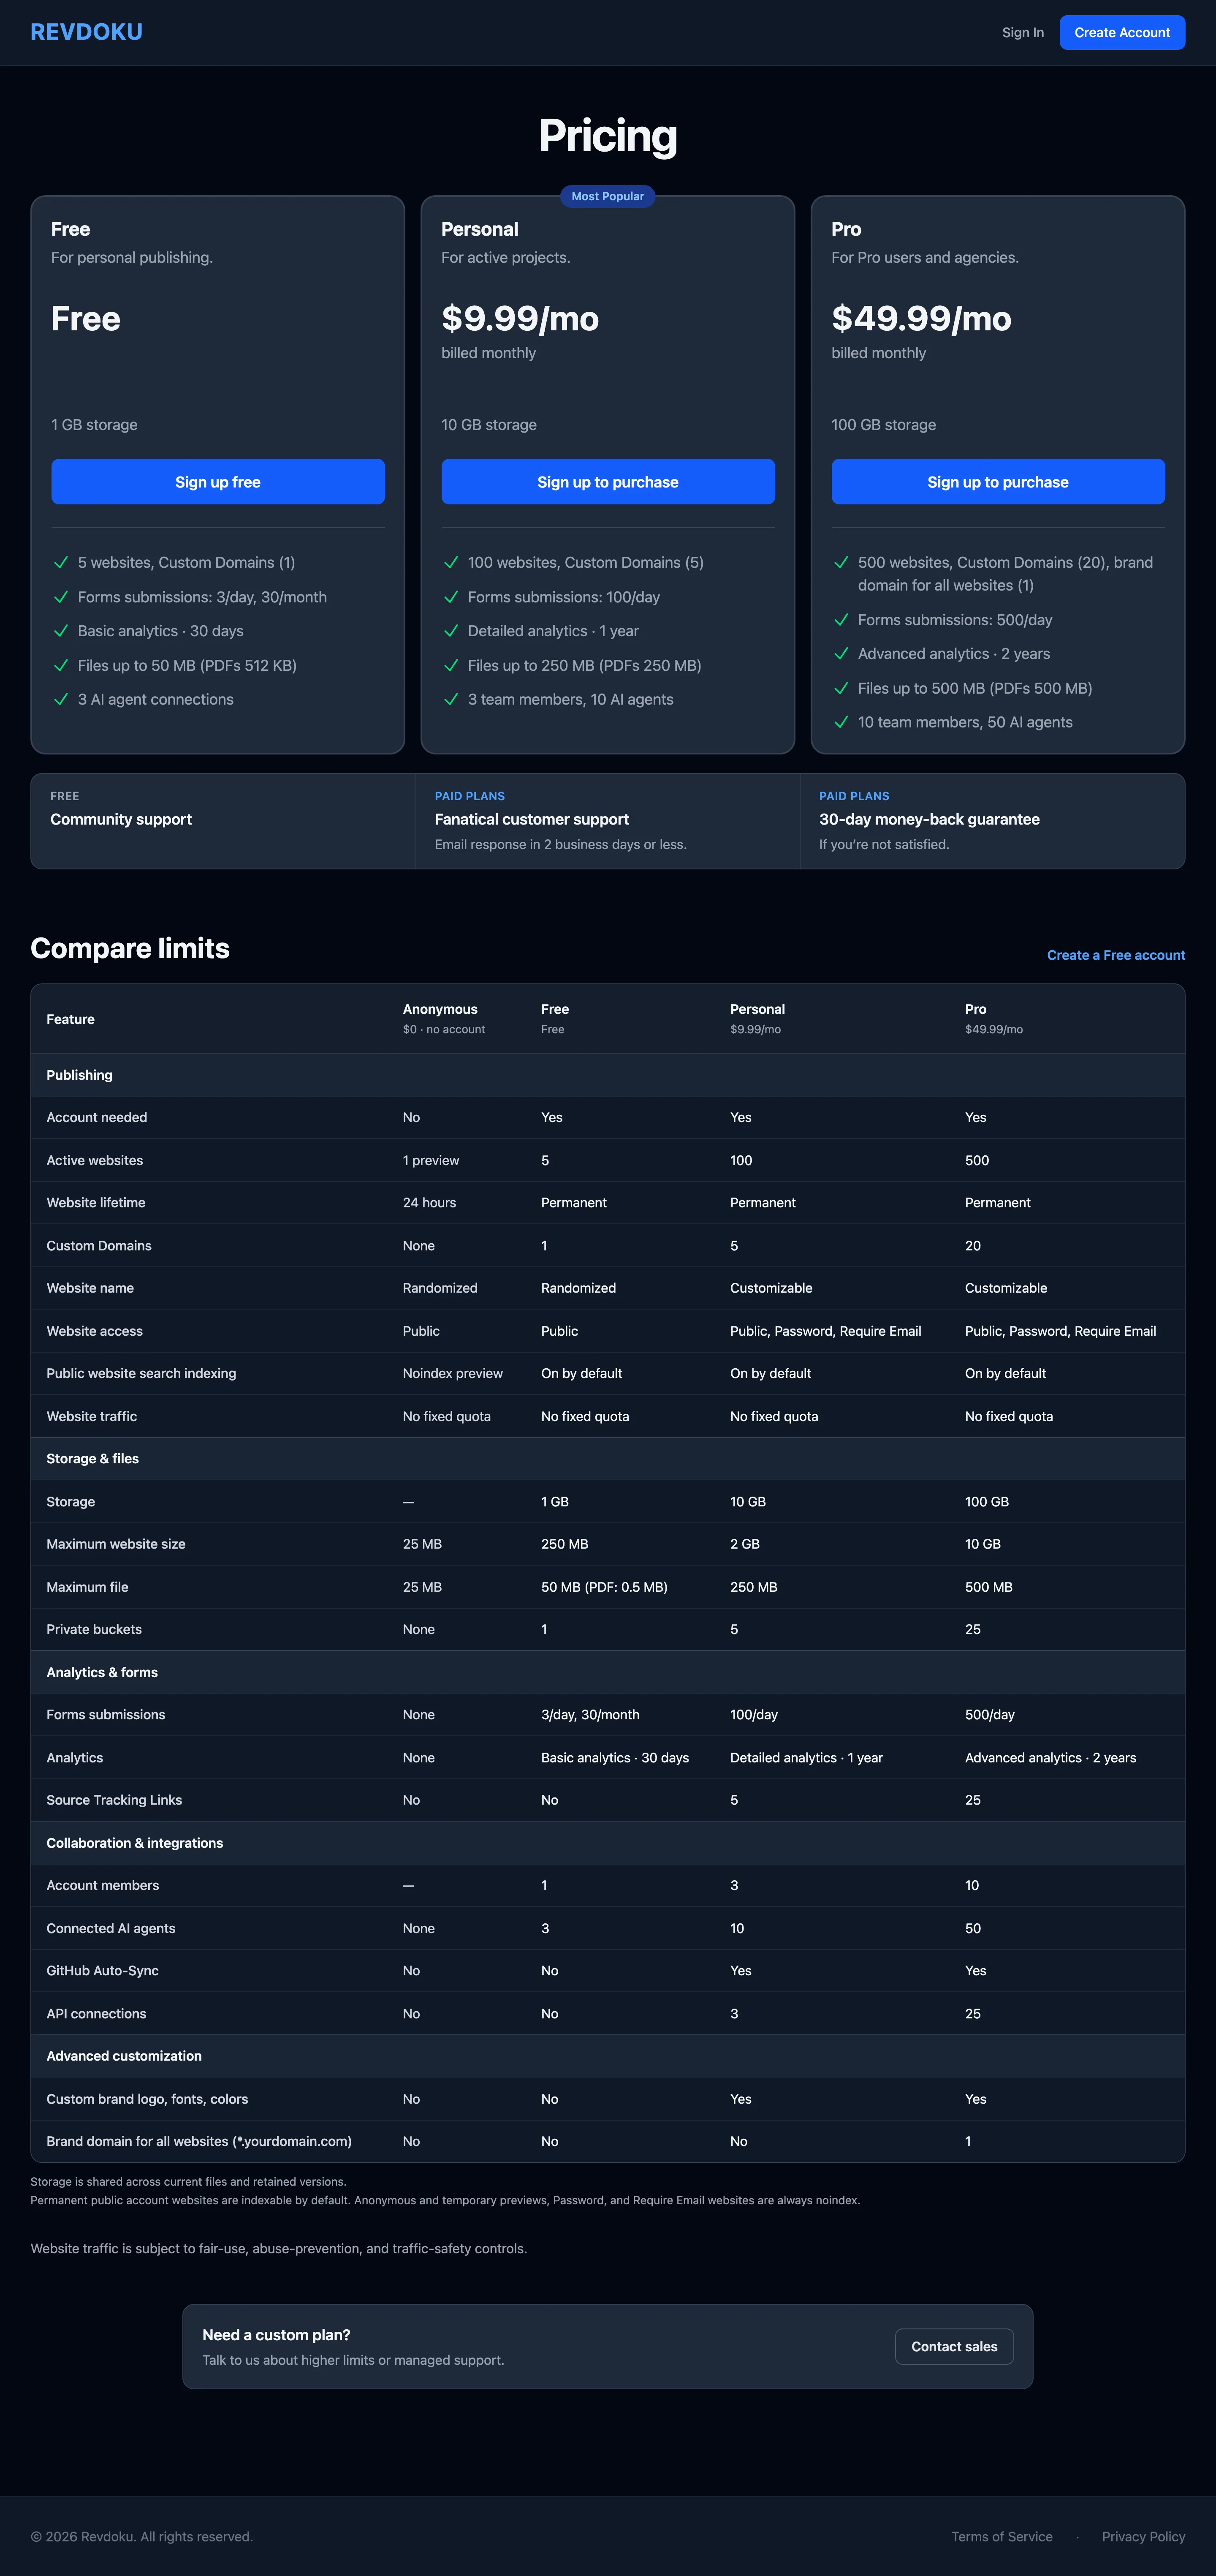Click the Contact sales button
This screenshot has width=1216, height=2576.
coord(954,2346)
